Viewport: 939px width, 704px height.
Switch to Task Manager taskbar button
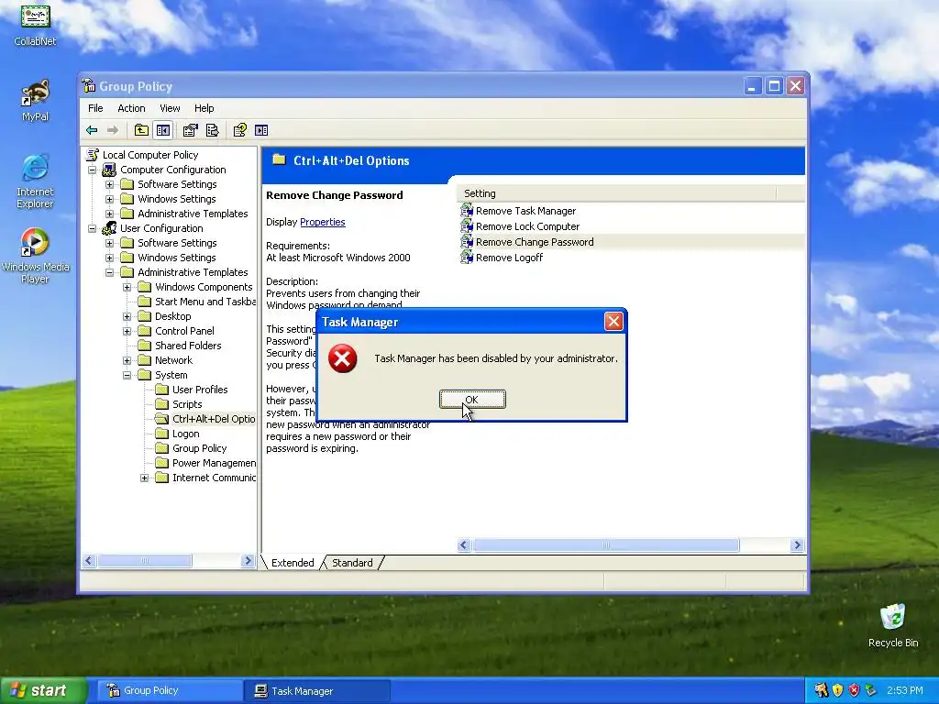316,691
